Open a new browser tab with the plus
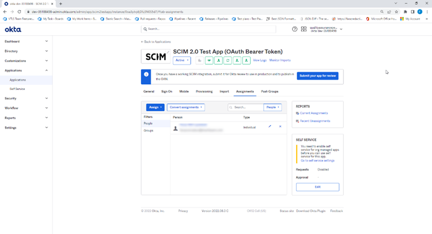This screenshot has width=432, height=234. [60, 3]
